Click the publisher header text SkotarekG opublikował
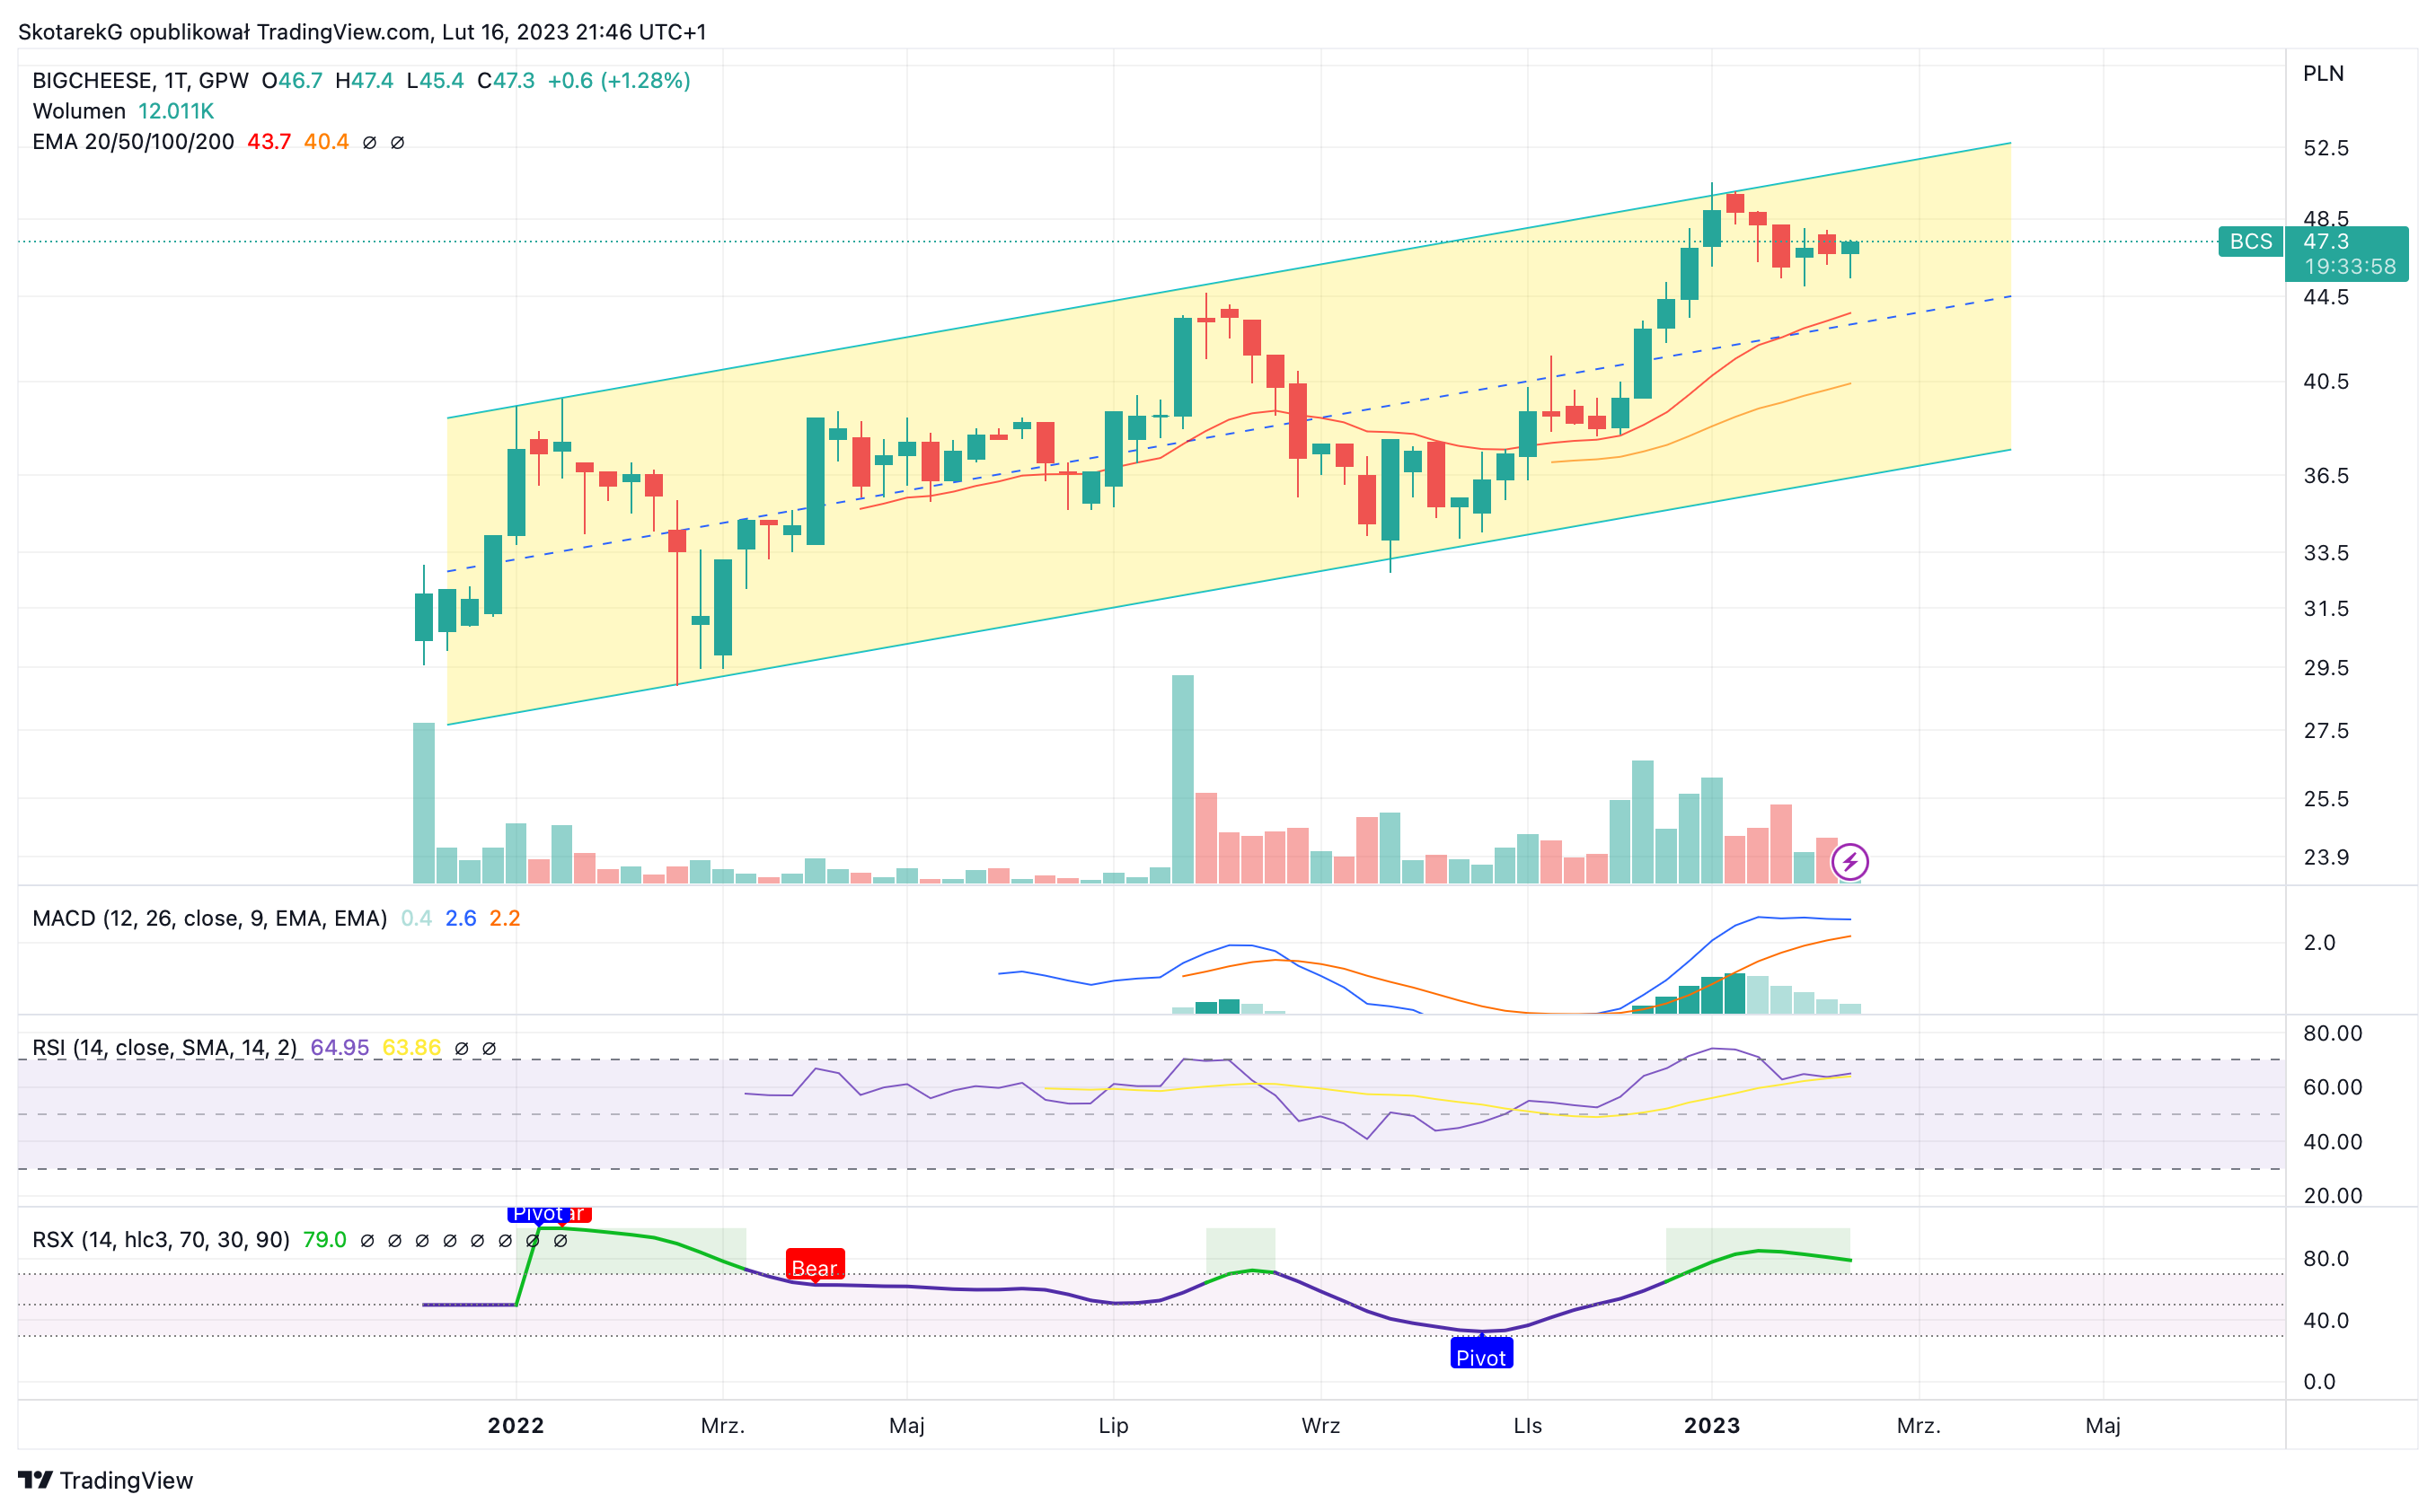The image size is (2436, 1512). [x=134, y=32]
